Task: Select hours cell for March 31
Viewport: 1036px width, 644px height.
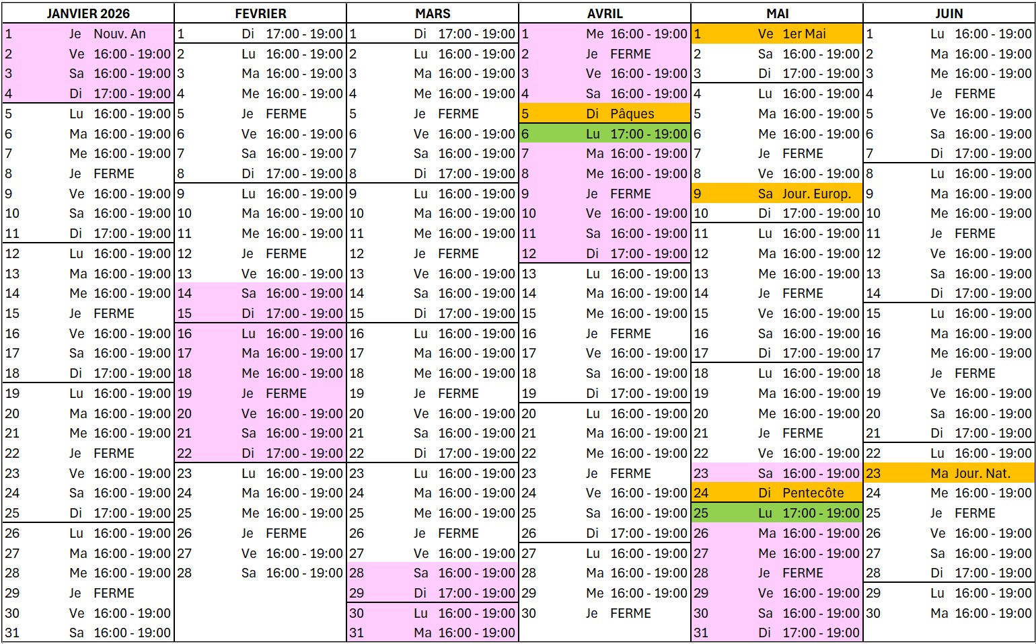Action: click(476, 633)
